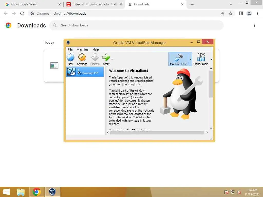Switch to the Index of download.virtualbox tab
Screen dimensions: 263x197
tap(94, 4)
